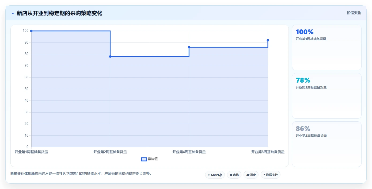This screenshot has height=189, width=372.
Task: Select the 表格 tag
Action: 234,175
